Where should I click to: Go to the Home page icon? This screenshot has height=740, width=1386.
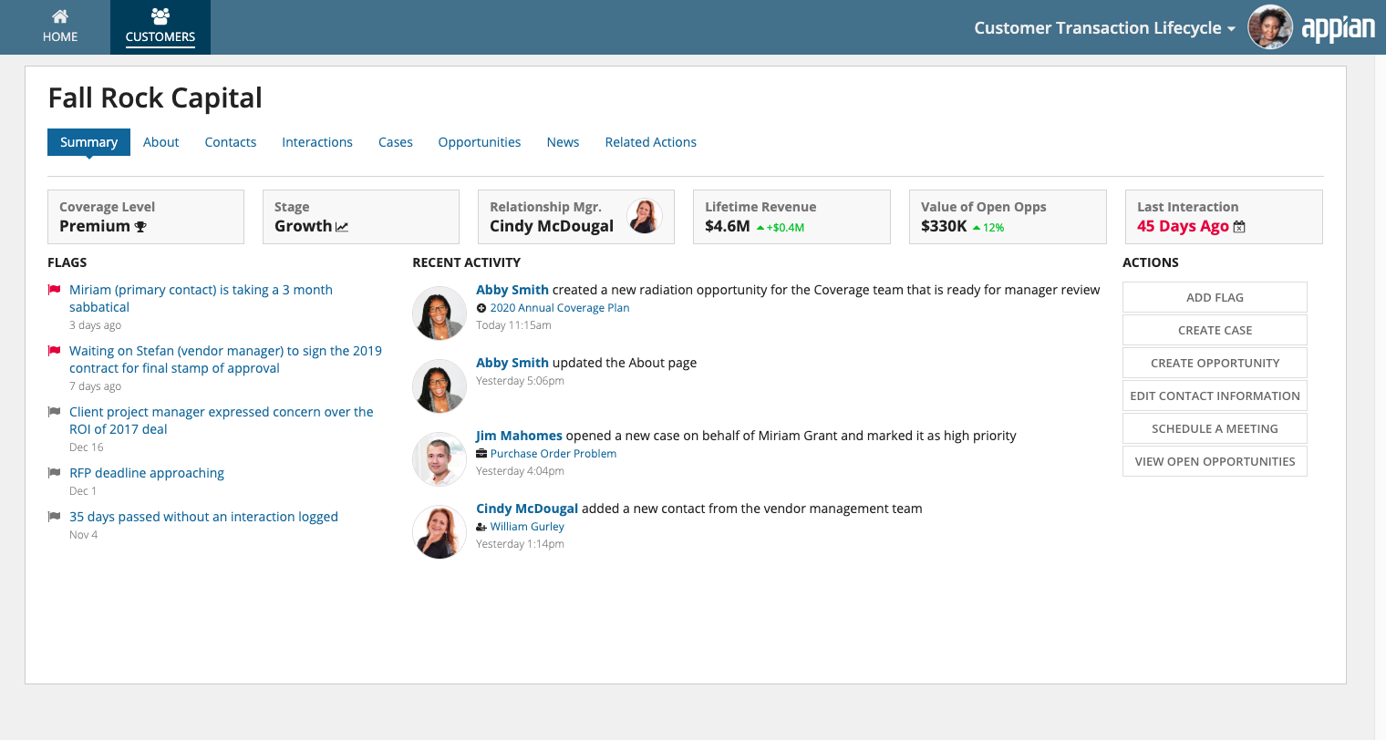(60, 16)
